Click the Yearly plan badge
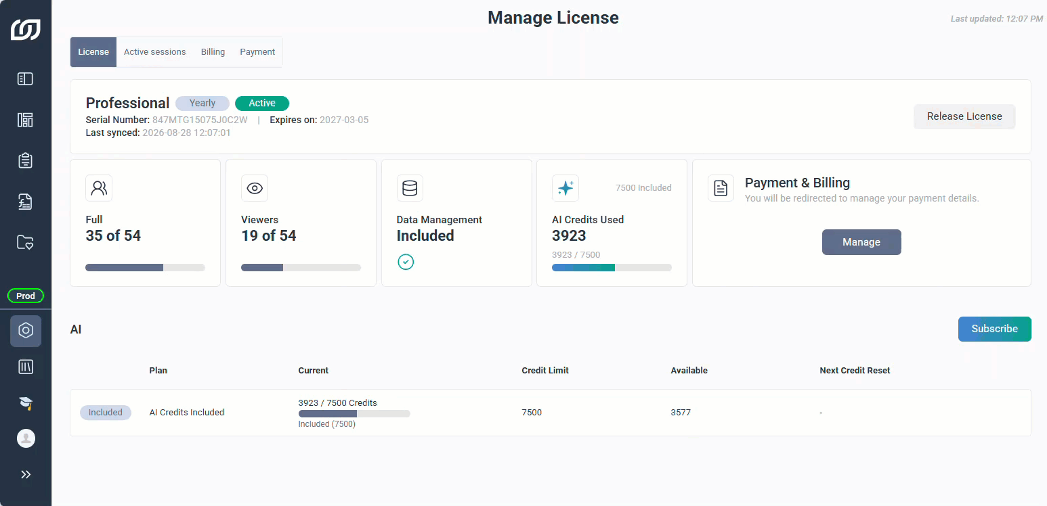The height and width of the screenshot is (506, 1047). [x=202, y=103]
